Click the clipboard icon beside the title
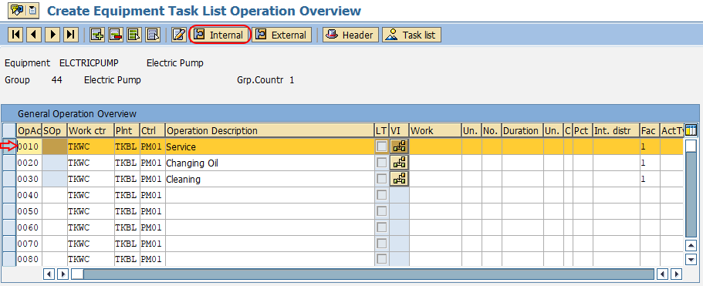 (x=32, y=10)
